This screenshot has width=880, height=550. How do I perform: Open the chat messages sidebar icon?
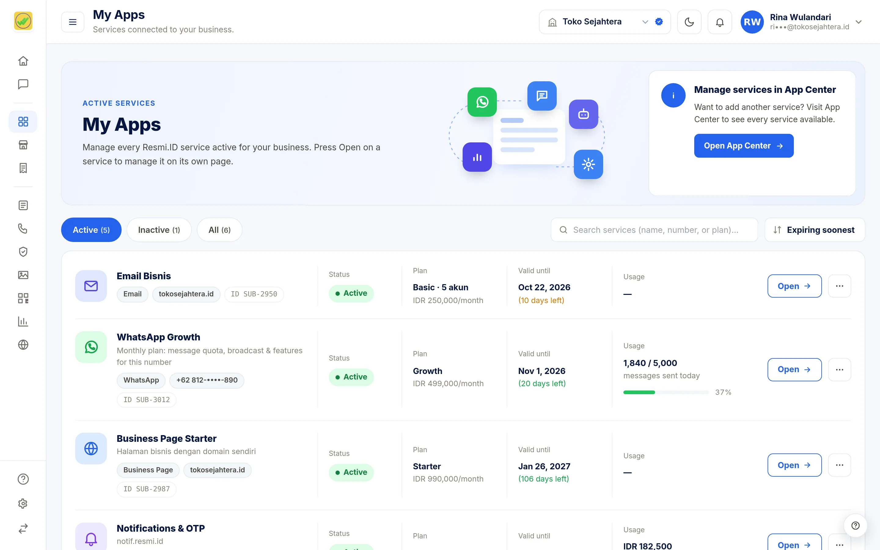tap(23, 84)
